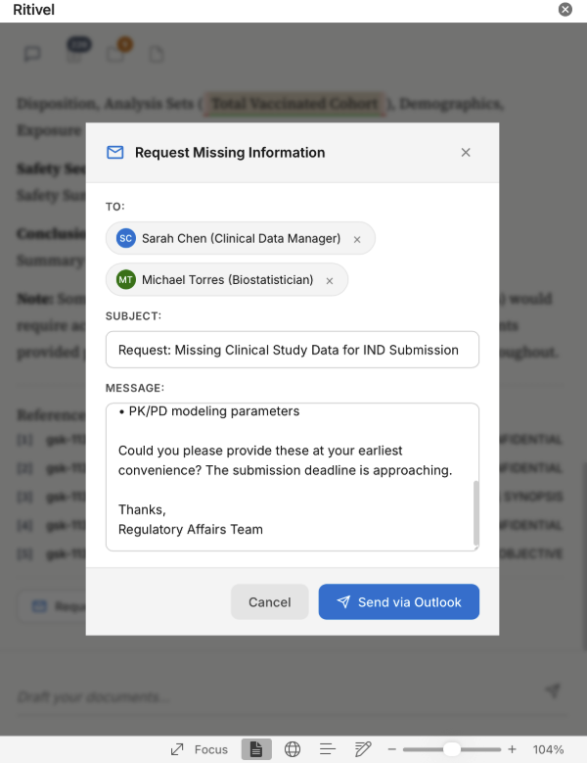Remove Sarah Chen from recipients
Screen dimensions: 587x764
(x=357, y=239)
